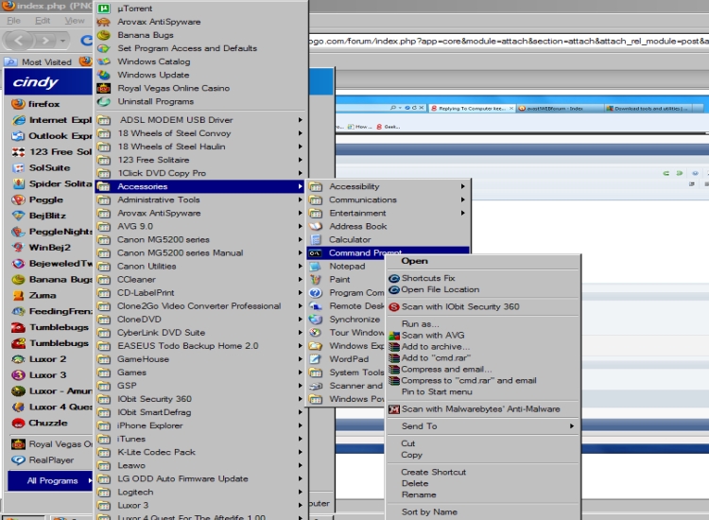Click the Windows Update icon

coord(104,75)
